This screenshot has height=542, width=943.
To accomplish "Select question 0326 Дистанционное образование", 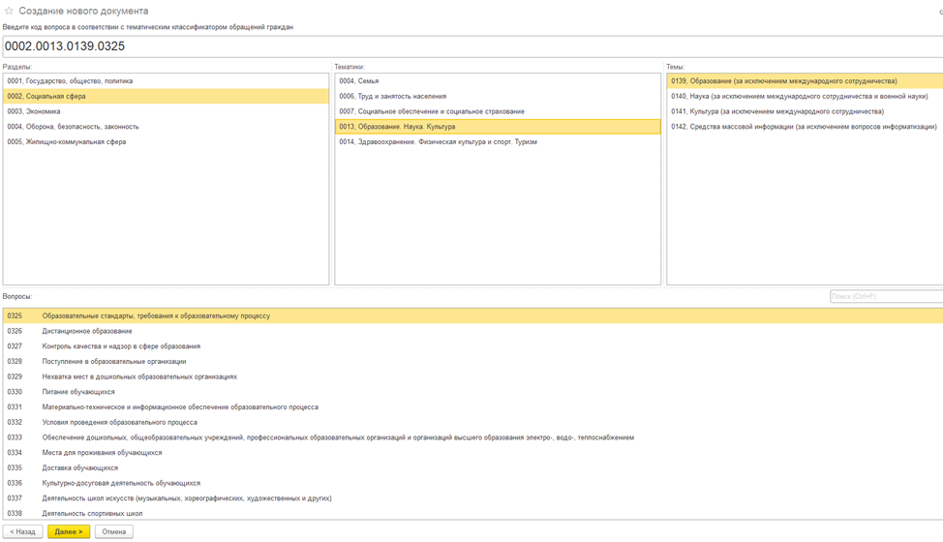I will pyautogui.click(x=87, y=331).
